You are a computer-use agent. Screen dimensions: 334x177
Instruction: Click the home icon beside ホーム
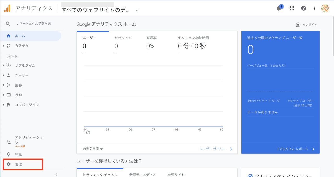point(9,36)
